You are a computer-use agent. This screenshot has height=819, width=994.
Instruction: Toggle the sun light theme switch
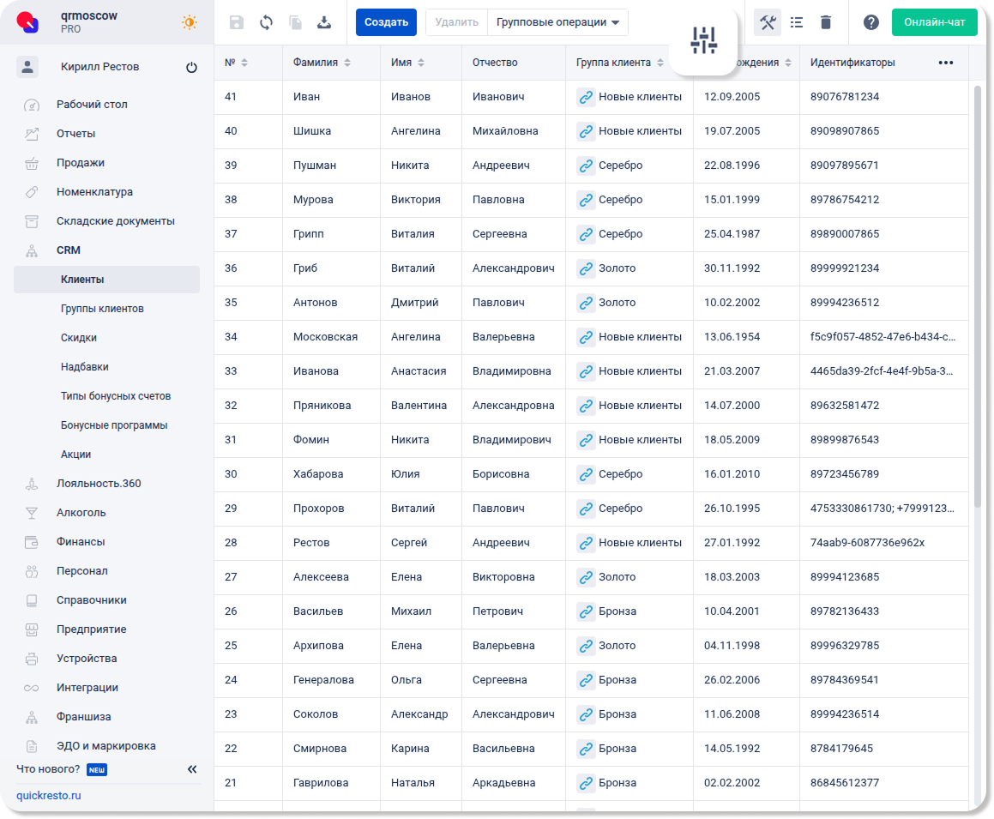(x=189, y=22)
